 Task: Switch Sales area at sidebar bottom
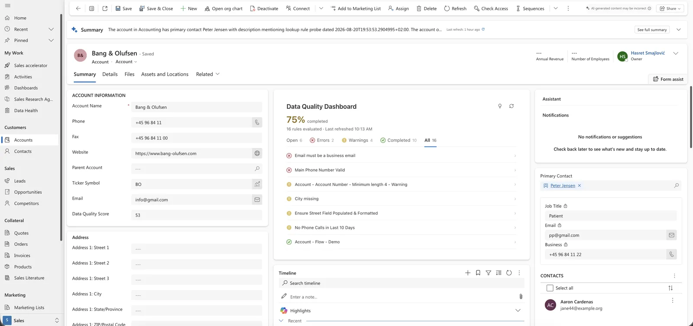(x=32, y=320)
